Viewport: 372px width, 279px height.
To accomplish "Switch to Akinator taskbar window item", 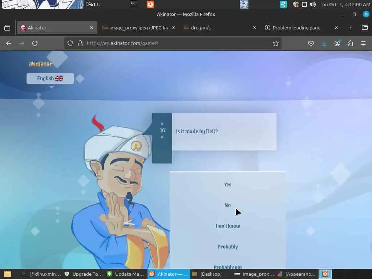I will (x=169, y=274).
